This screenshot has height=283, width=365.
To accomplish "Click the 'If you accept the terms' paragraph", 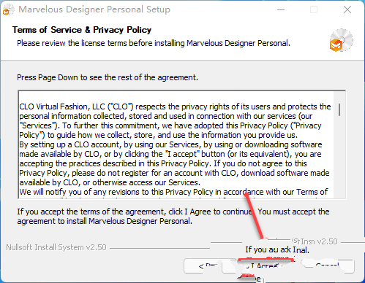I will coord(173,217).
